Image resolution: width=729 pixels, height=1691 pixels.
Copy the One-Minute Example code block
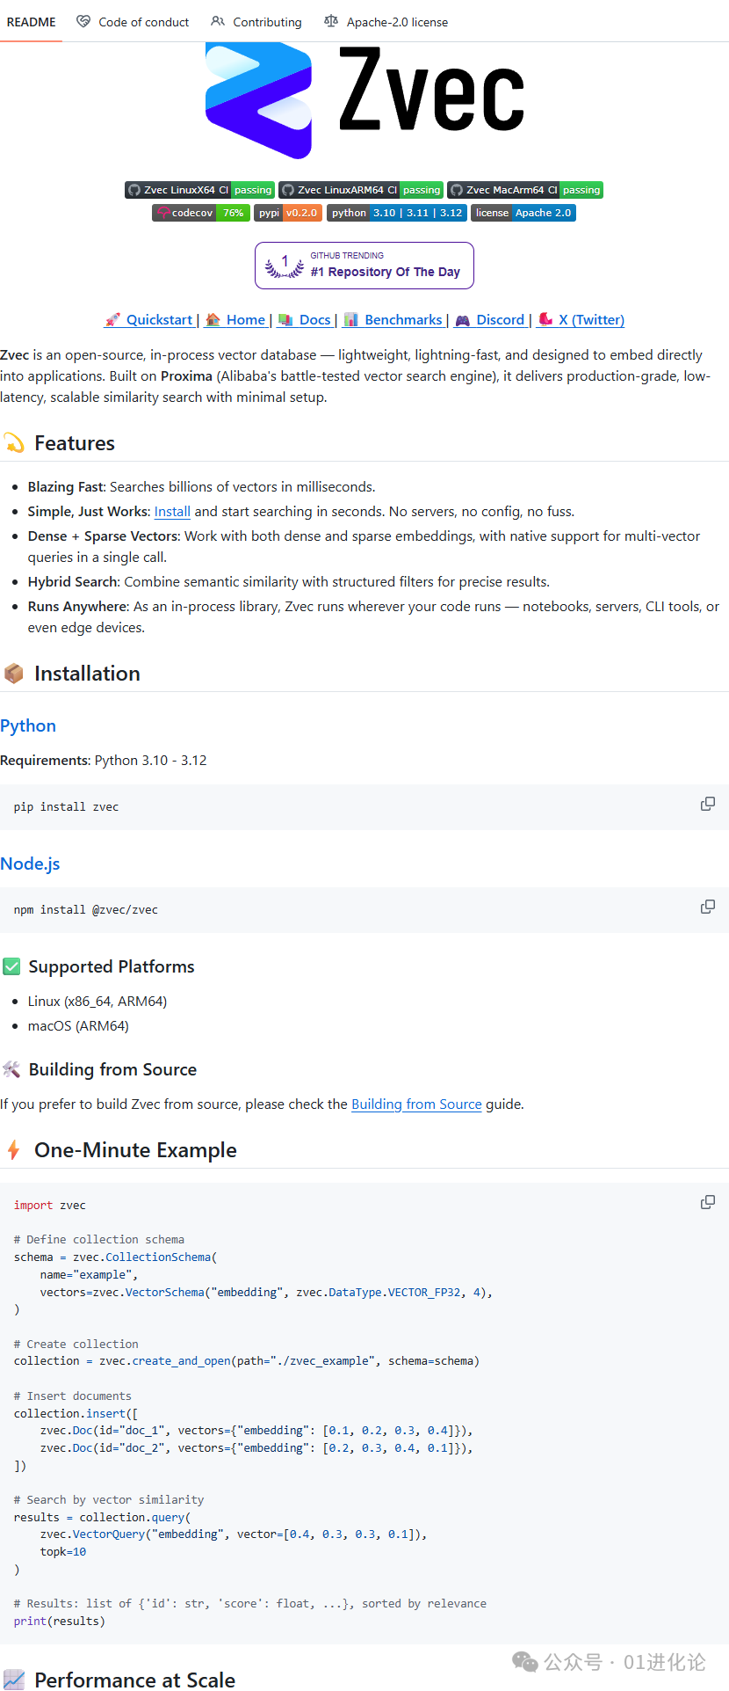tap(707, 1202)
